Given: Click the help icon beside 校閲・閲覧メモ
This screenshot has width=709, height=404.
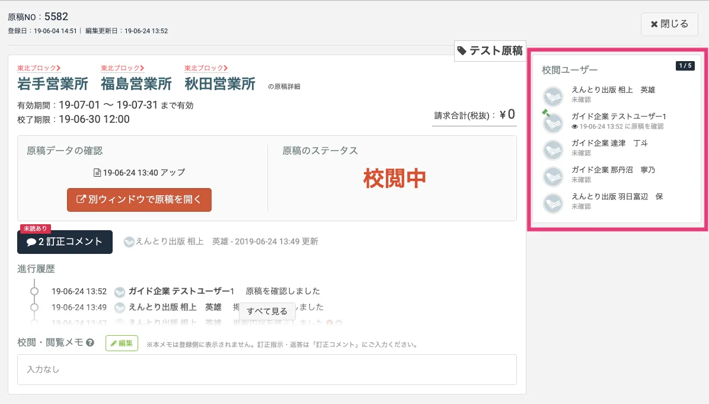Looking at the screenshot, I should coord(90,342).
